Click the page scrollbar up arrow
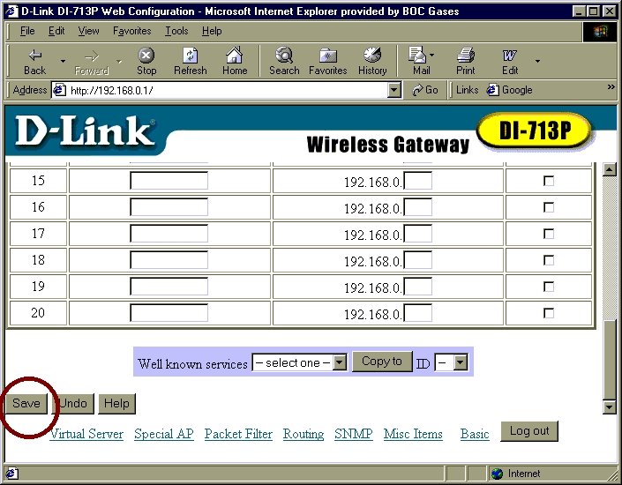Viewport: 622px width, 485px height. point(610,169)
